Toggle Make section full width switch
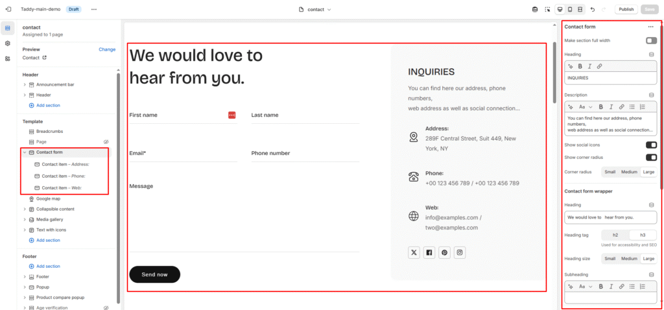The image size is (664, 310). coord(650,40)
